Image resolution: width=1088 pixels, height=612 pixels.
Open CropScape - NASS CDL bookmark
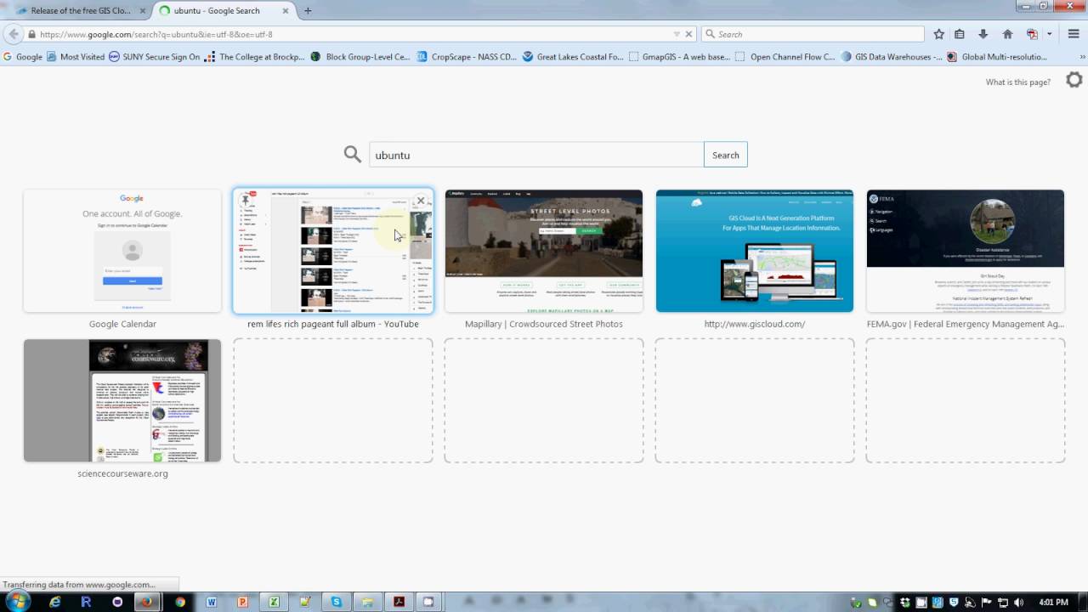[x=467, y=57]
